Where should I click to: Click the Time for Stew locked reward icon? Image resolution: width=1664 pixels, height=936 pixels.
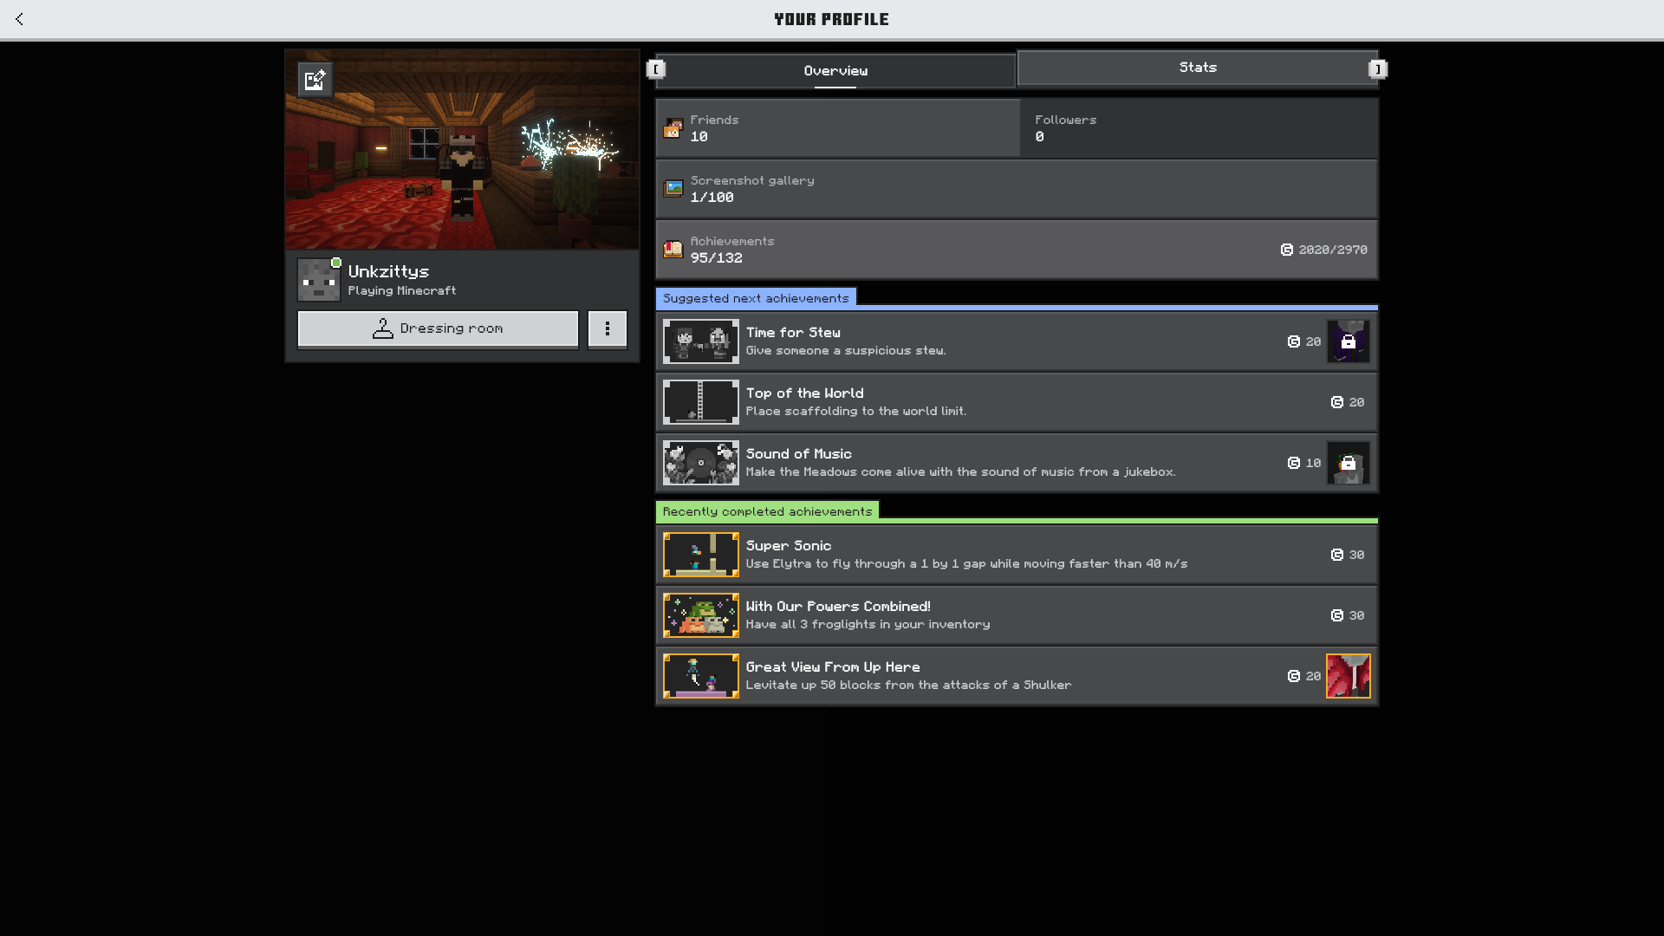[x=1348, y=341]
